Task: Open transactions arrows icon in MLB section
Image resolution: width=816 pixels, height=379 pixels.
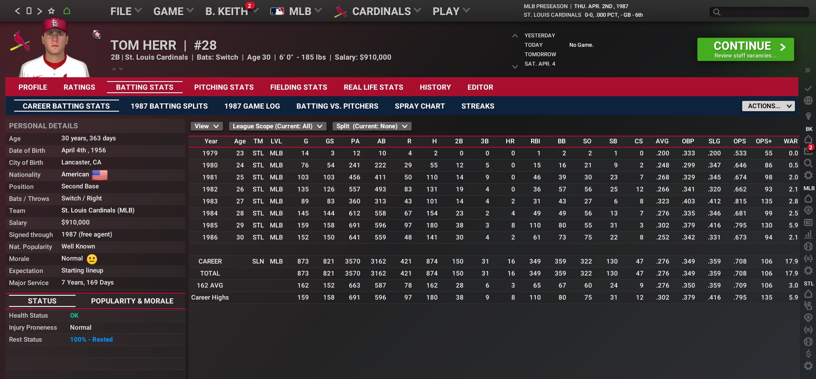Action: (808, 258)
